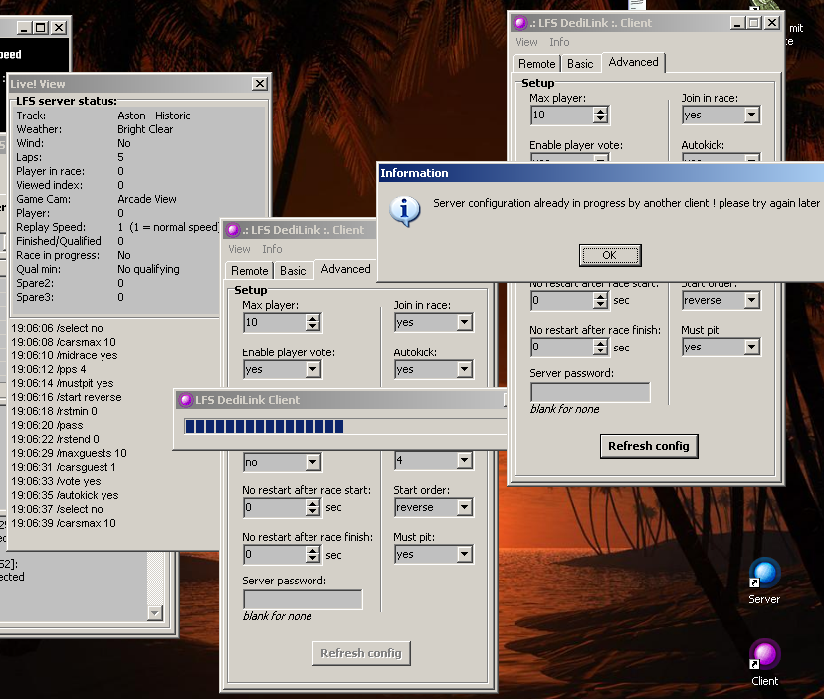Viewport: 824px width, 699px height.
Task: Click the purple orb icon in top-right DediLink title bar
Action: pyautogui.click(x=520, y=23)
